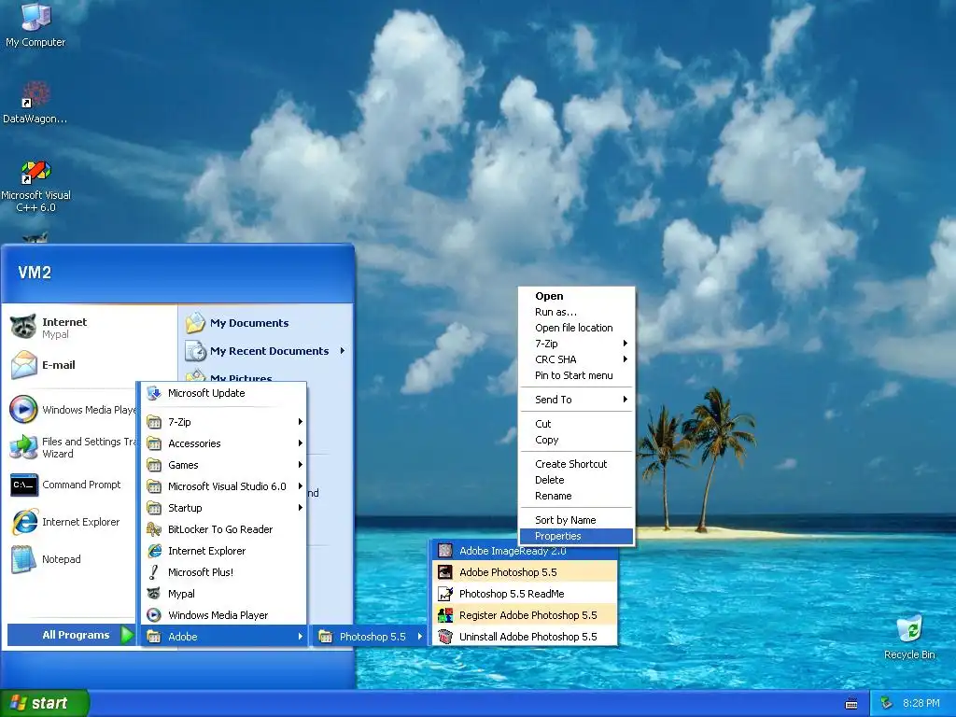Click the Command Prompt icon
The height and width of the screenshot is (717, 956).
(x=23, y=485)
